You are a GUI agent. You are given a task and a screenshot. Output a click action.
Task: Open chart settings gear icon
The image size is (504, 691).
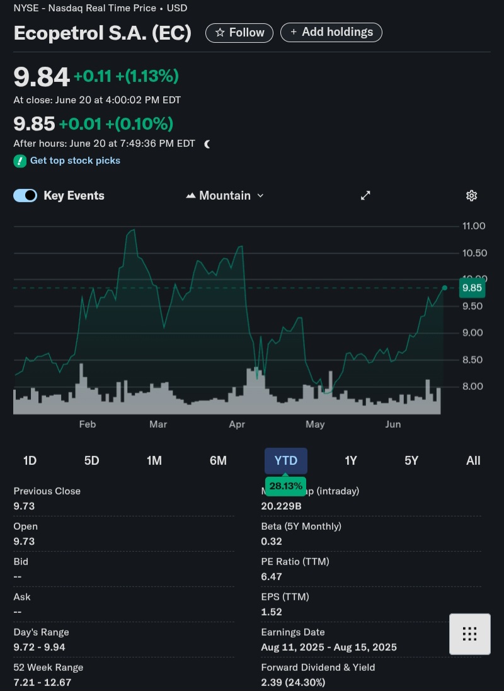[471, 196]
